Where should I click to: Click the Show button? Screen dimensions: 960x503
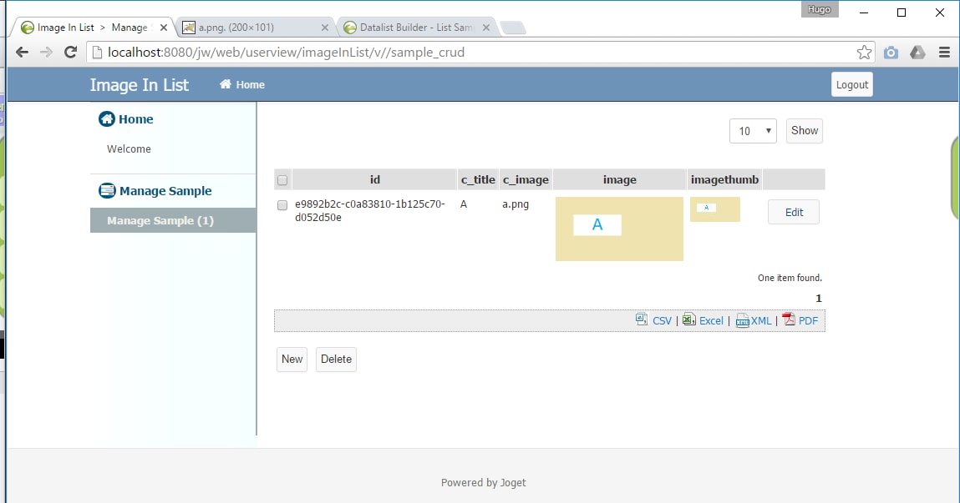pos(805,131)
